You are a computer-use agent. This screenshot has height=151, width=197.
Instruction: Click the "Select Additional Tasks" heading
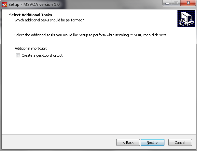(x=30, y=15)
